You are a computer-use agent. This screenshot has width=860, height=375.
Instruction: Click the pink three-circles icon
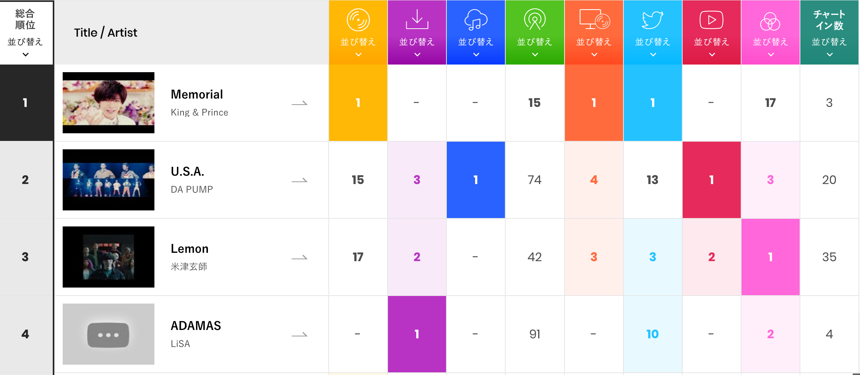770,21
